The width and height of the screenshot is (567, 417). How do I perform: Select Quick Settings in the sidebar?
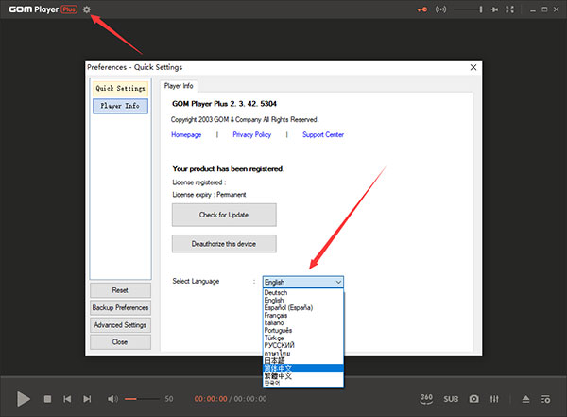pyautogui.click(x=120, y=88)
